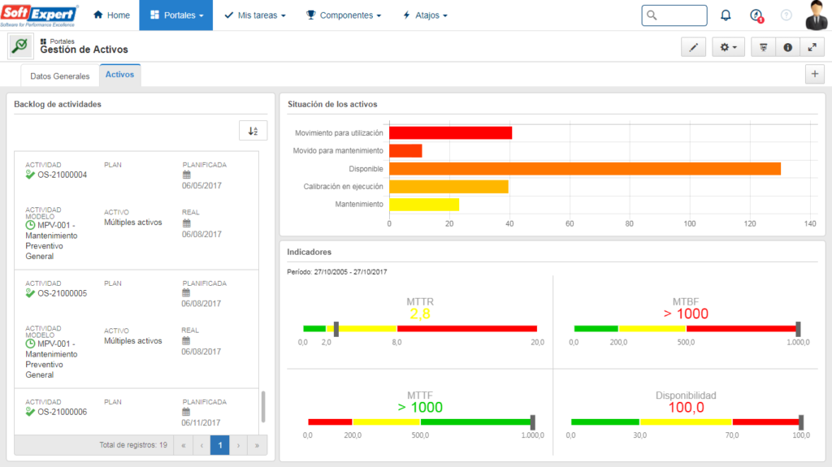
Task: Open the notifications bell
Action: pos(726,15)
